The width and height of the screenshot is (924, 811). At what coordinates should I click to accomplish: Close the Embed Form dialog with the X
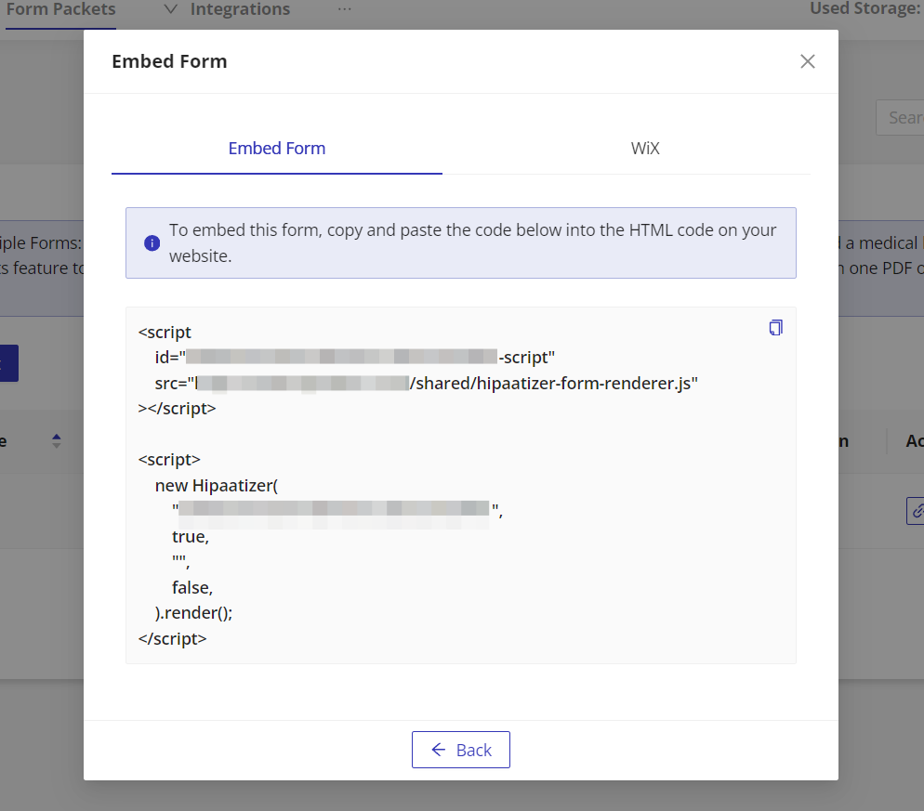click(x=807, y=61)
